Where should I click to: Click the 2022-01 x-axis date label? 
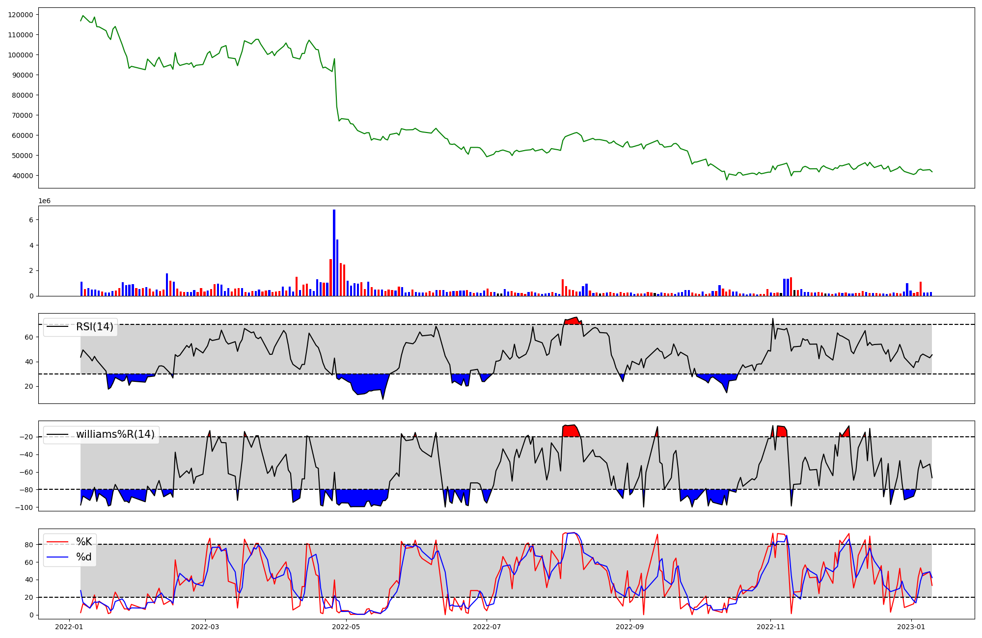tap(69, 627)
